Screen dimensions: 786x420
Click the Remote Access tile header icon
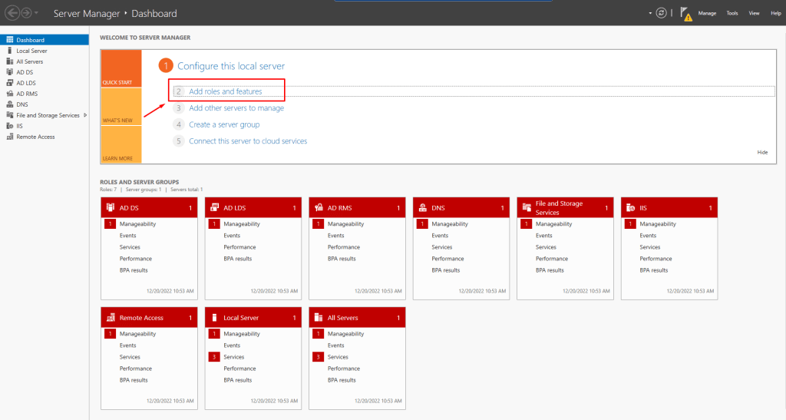pyautogui.click(x=111, y=317)
